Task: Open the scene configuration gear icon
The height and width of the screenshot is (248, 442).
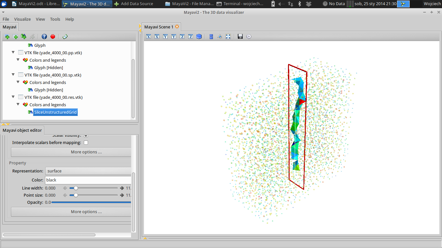Action: point(249,36)
